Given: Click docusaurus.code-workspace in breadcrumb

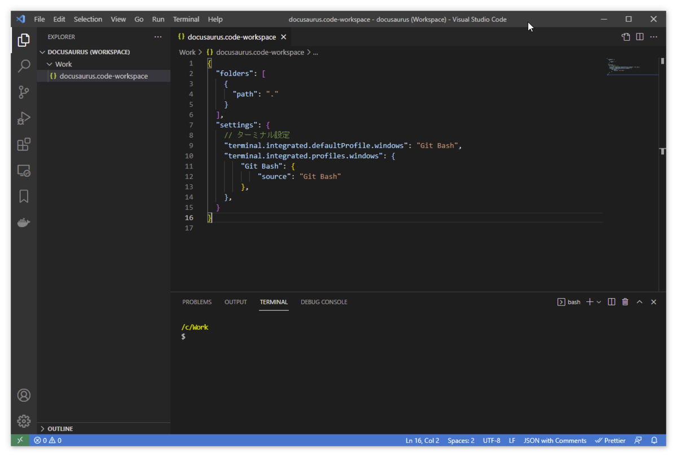Looking at the screenshot, I should coord(260,52).
